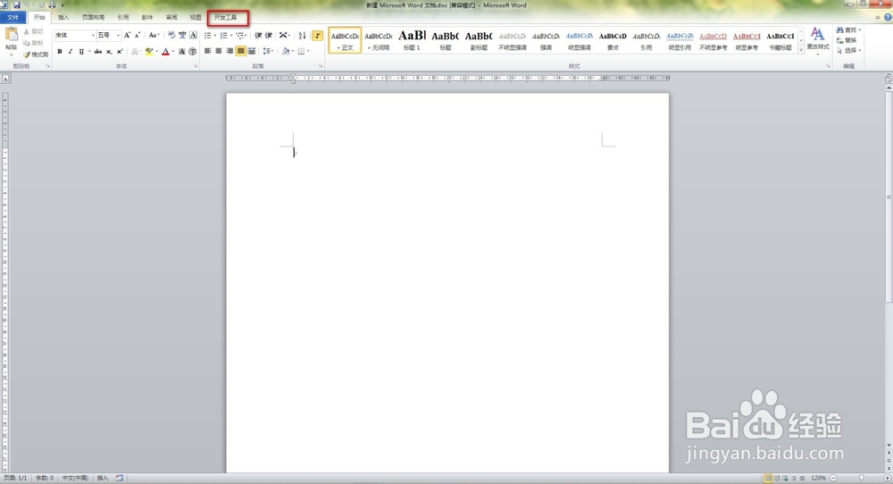Toggle Subscript formatting
The image size is (893, 484).
click(109, 51)
